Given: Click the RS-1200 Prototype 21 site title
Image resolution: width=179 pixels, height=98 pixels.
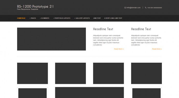Looking at the screenshot, I should 35,6.
